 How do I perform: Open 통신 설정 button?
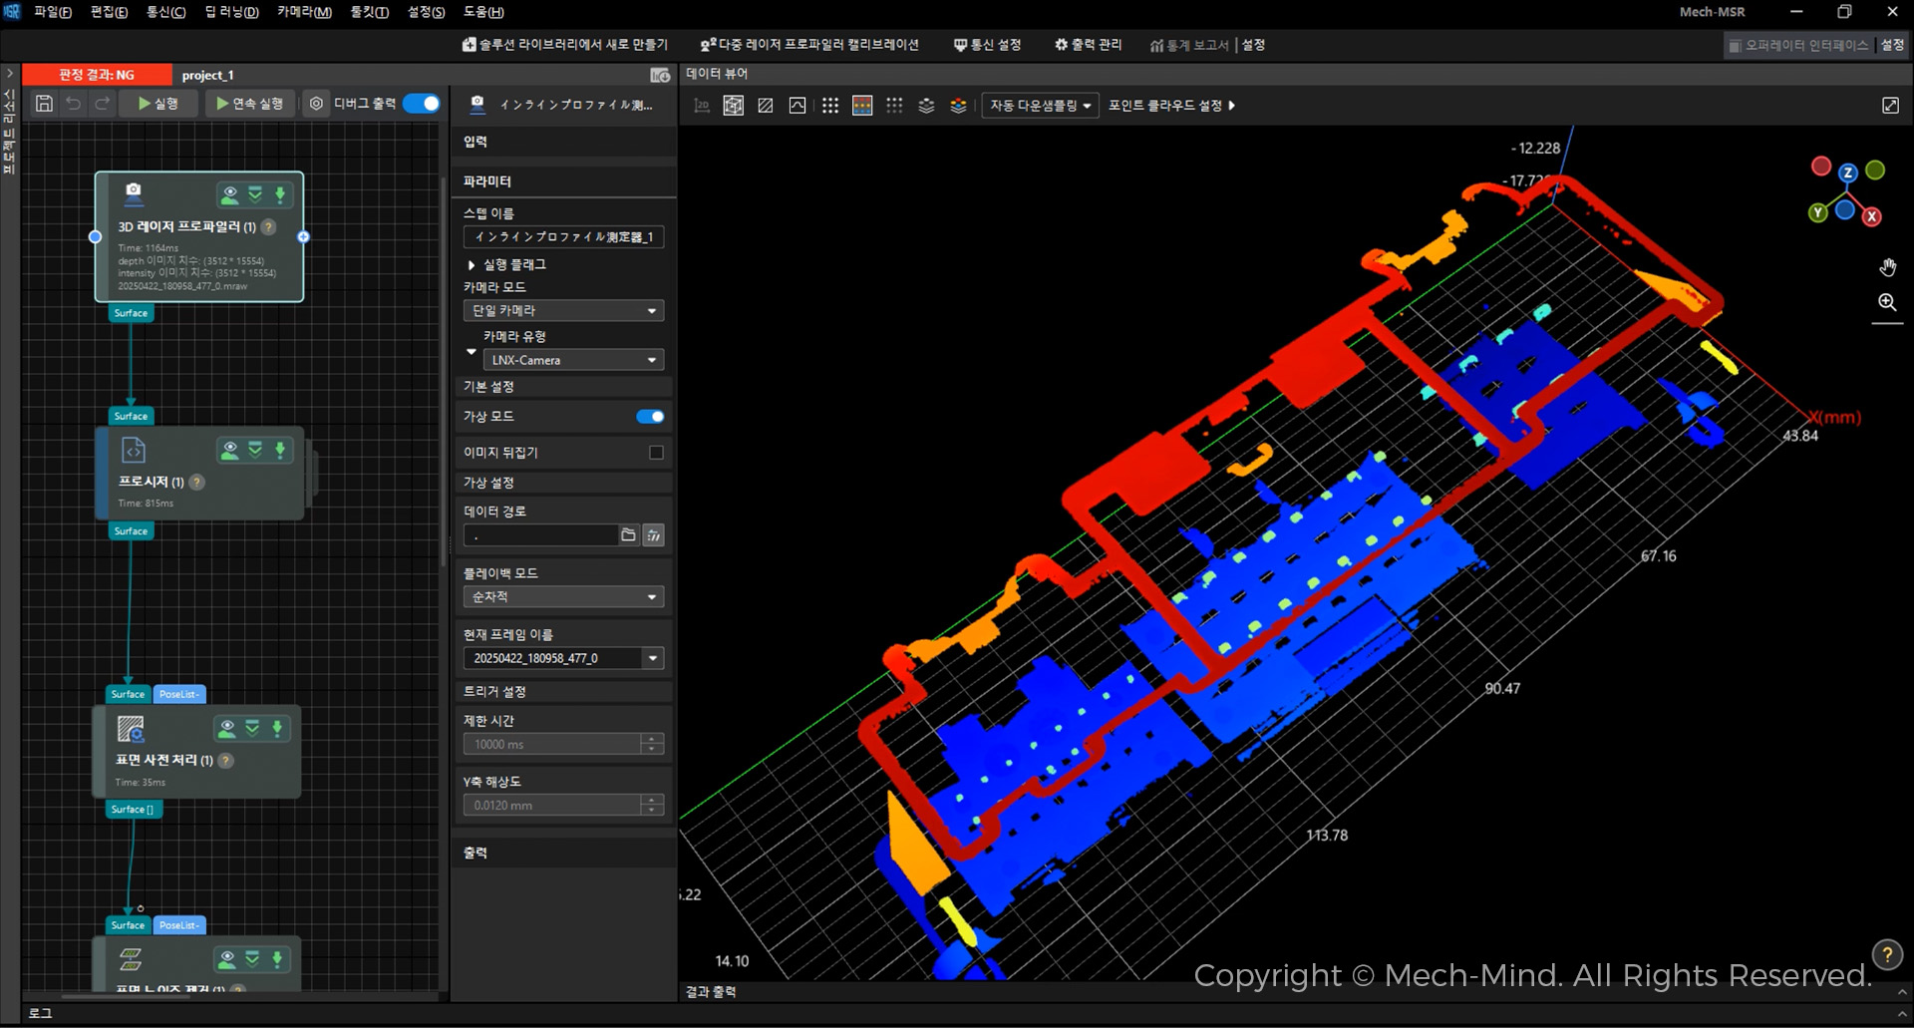(x=987, y=45)
